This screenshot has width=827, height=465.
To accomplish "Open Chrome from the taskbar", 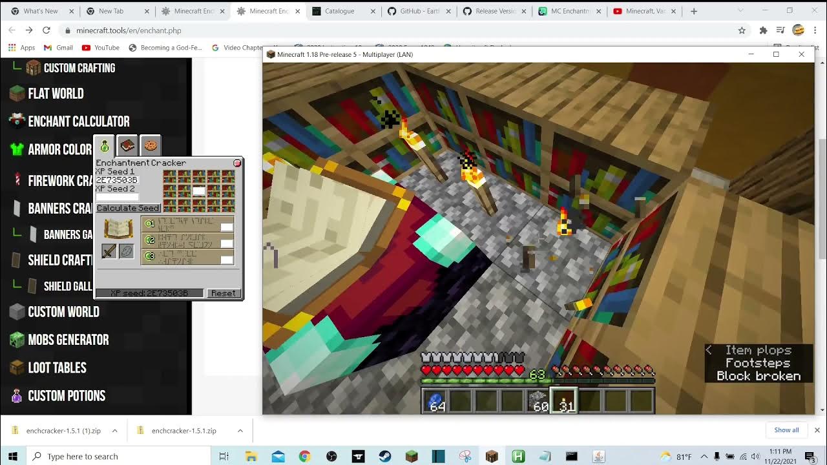I will pos(304,457).
